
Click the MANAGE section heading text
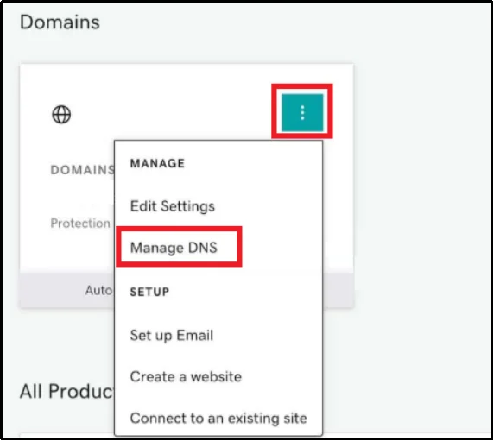(x=157, y=163)
